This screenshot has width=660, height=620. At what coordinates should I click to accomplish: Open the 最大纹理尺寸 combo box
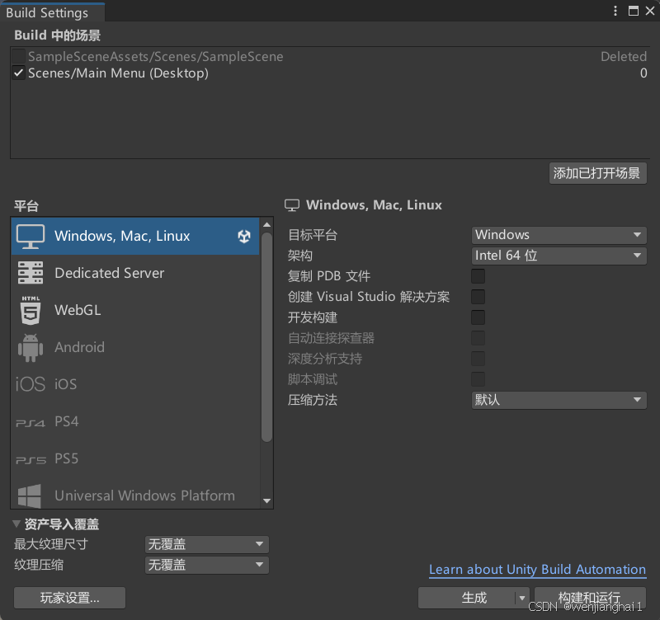click(x=206, y=544)
